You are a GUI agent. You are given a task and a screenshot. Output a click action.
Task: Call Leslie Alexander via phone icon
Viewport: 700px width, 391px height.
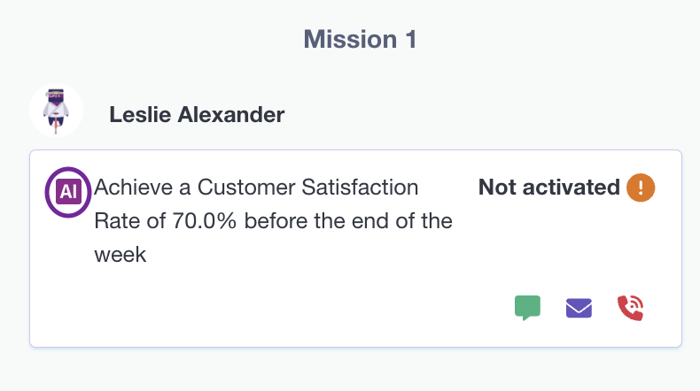[x=630, y=308]
